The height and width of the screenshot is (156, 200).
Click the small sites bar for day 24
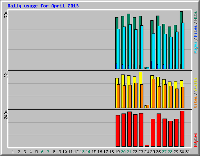point(148,106)
